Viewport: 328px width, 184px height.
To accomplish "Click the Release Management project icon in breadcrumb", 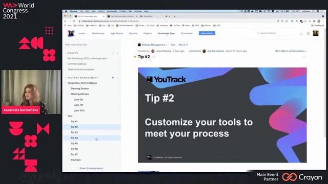I will 139,45.
